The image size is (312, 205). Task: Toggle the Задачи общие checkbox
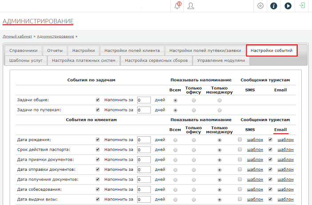pos(98,100)
